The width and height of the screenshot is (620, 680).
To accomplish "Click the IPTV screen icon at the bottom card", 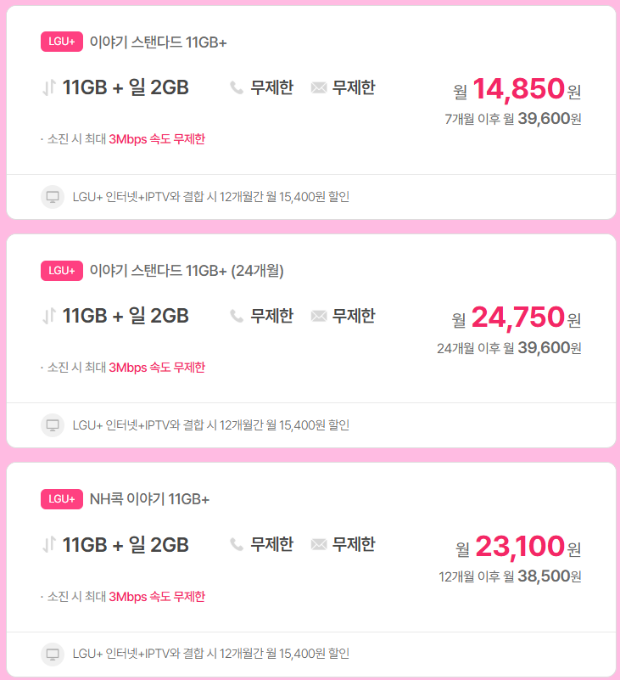I will pyautogui.click(x=54, y=654).
